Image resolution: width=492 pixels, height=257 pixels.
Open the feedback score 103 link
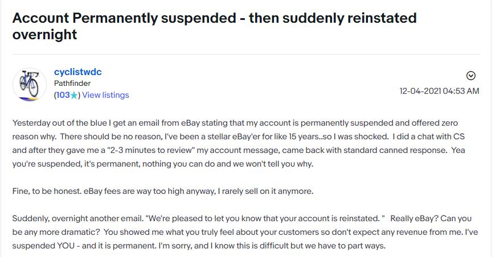[63, 95]
